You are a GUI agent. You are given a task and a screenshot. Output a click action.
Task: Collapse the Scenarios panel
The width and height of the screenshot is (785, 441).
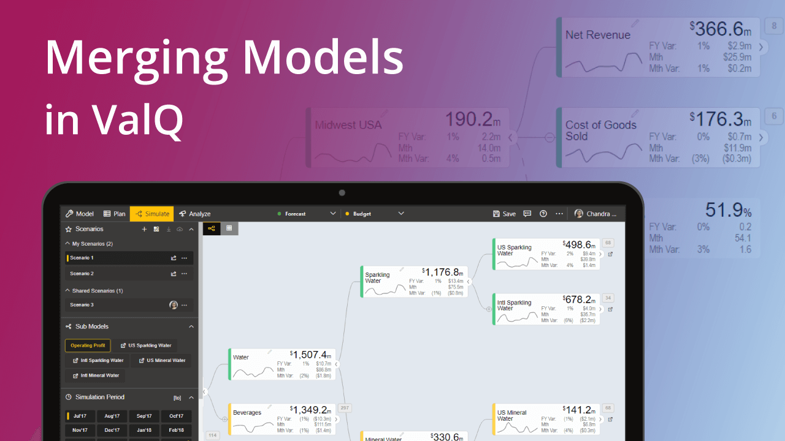tap(191, 229)
